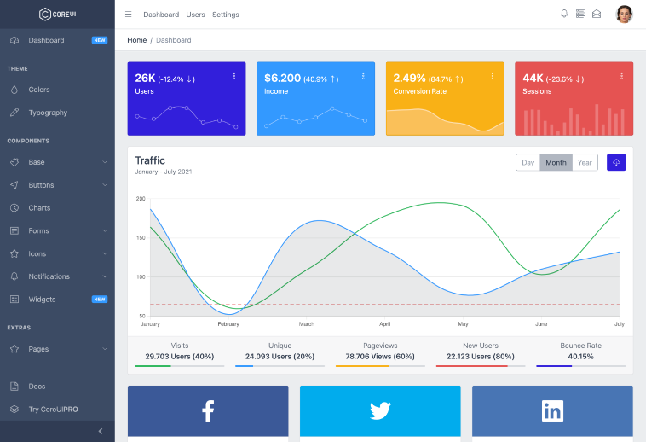The width and height of the screenshot is (663, 442).
Task: Click the CoreUI logo in sidebar
Action: pos(57,14)
